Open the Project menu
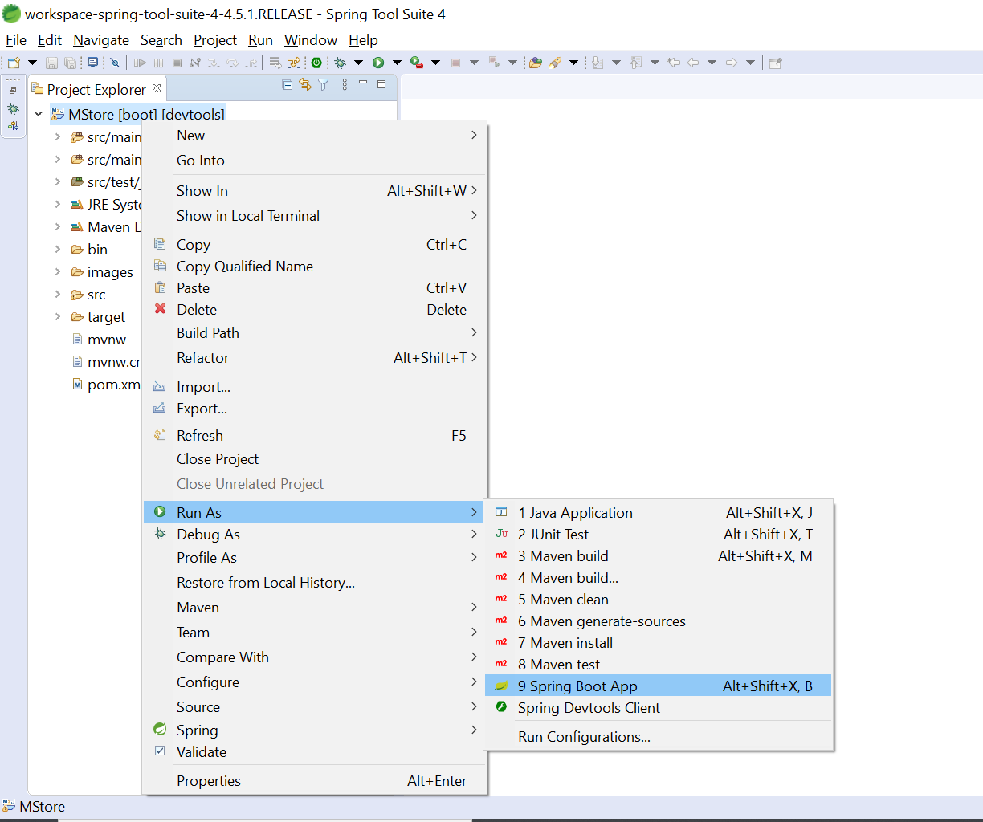This screenshot has width=983, height=822. [215, 40]
